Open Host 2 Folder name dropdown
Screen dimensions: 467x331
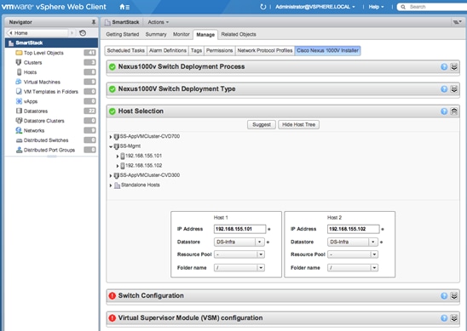click(x=353, y=268)
